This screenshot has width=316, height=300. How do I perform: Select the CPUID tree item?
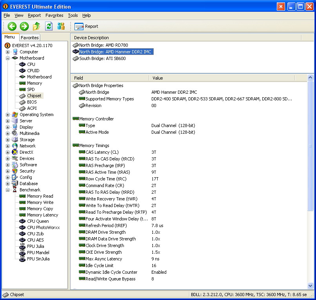click(33, 71)
